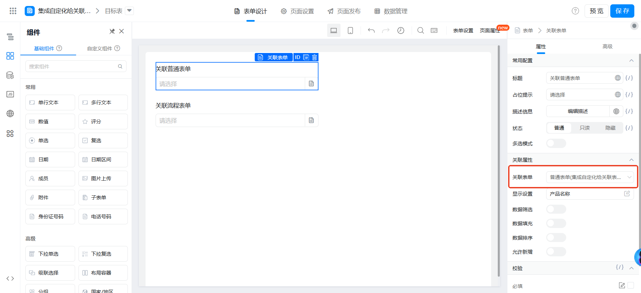This screenshot has width=641, height=293.
Task: Toggle the 数据筛选 switch
Action: tap(556, 209)
